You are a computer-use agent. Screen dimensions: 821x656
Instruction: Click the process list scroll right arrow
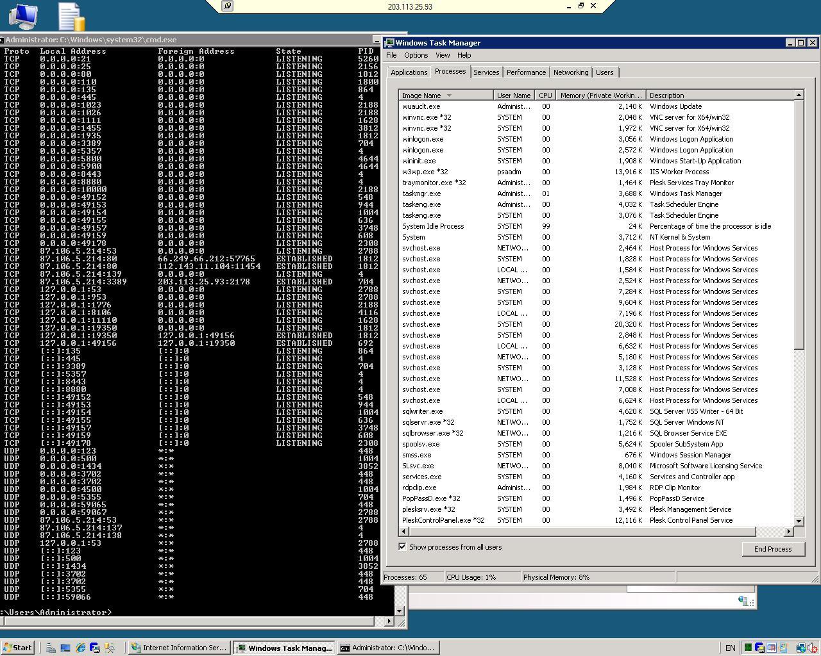click(x=789, y=531)
